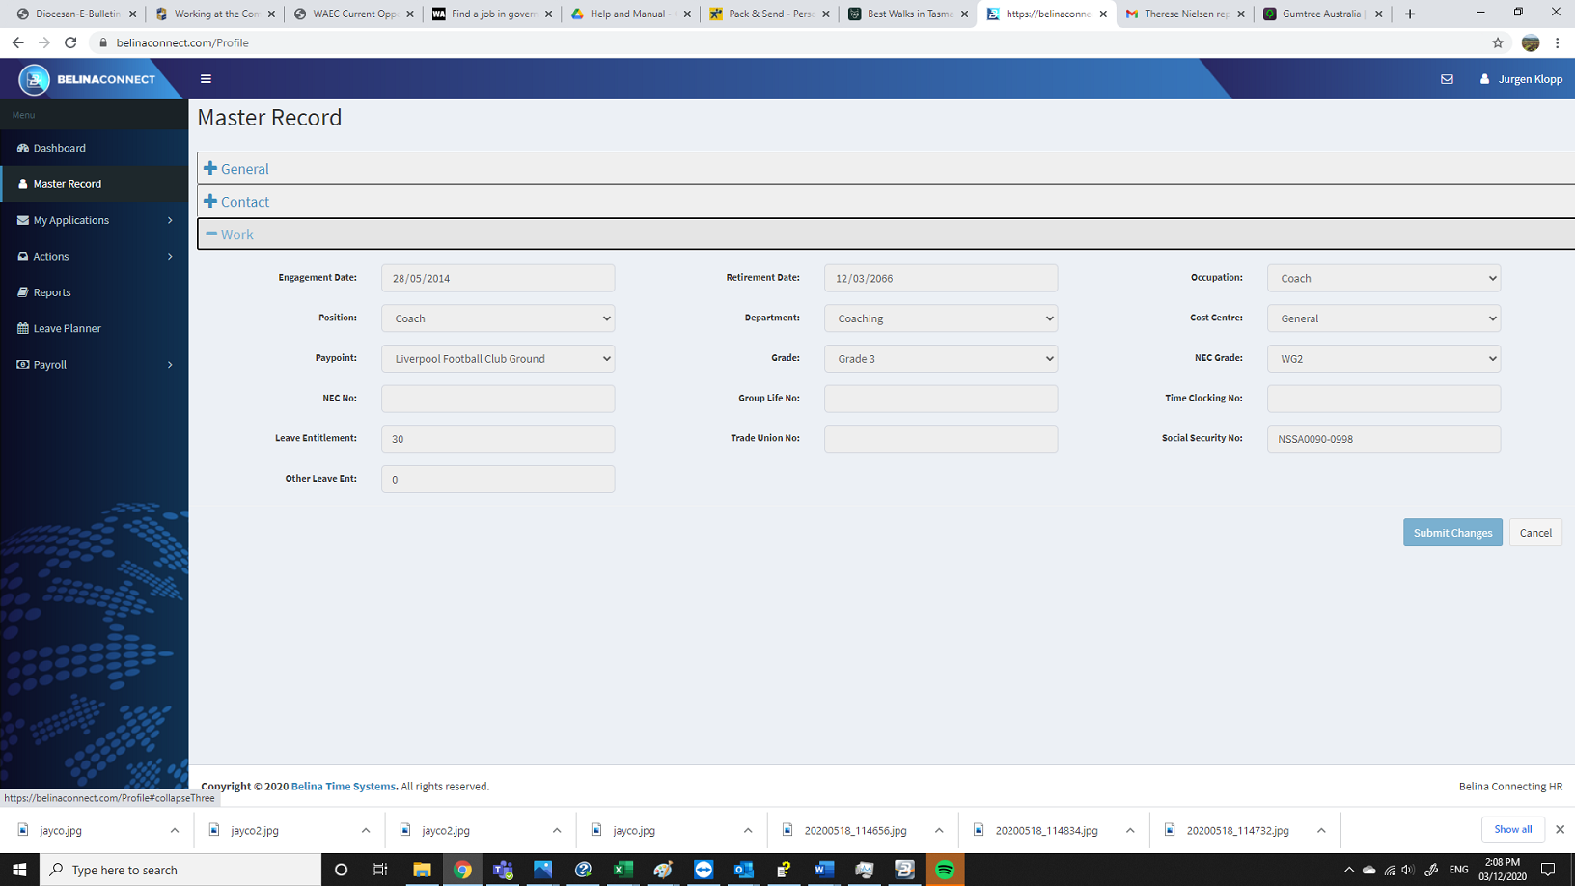Image resolution: width=1575 pixels, height=886 pixels.
Task: Open chevron menu for 20200518_114656.jpg download
Action: [939, 830]
